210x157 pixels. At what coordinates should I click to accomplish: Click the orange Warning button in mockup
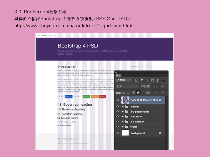tap(95, 97)
